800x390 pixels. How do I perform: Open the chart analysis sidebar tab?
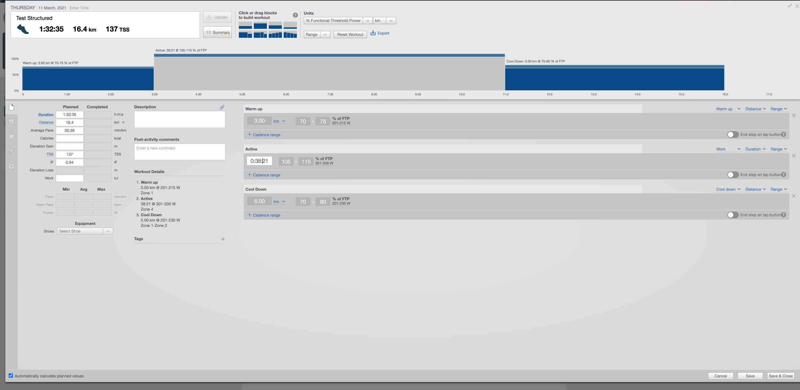11,122
